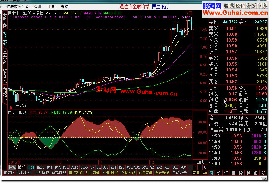This screenshot has width=270, height=183.
Task: Select the DMI indicator tab
Action: (x=50, y=167)
